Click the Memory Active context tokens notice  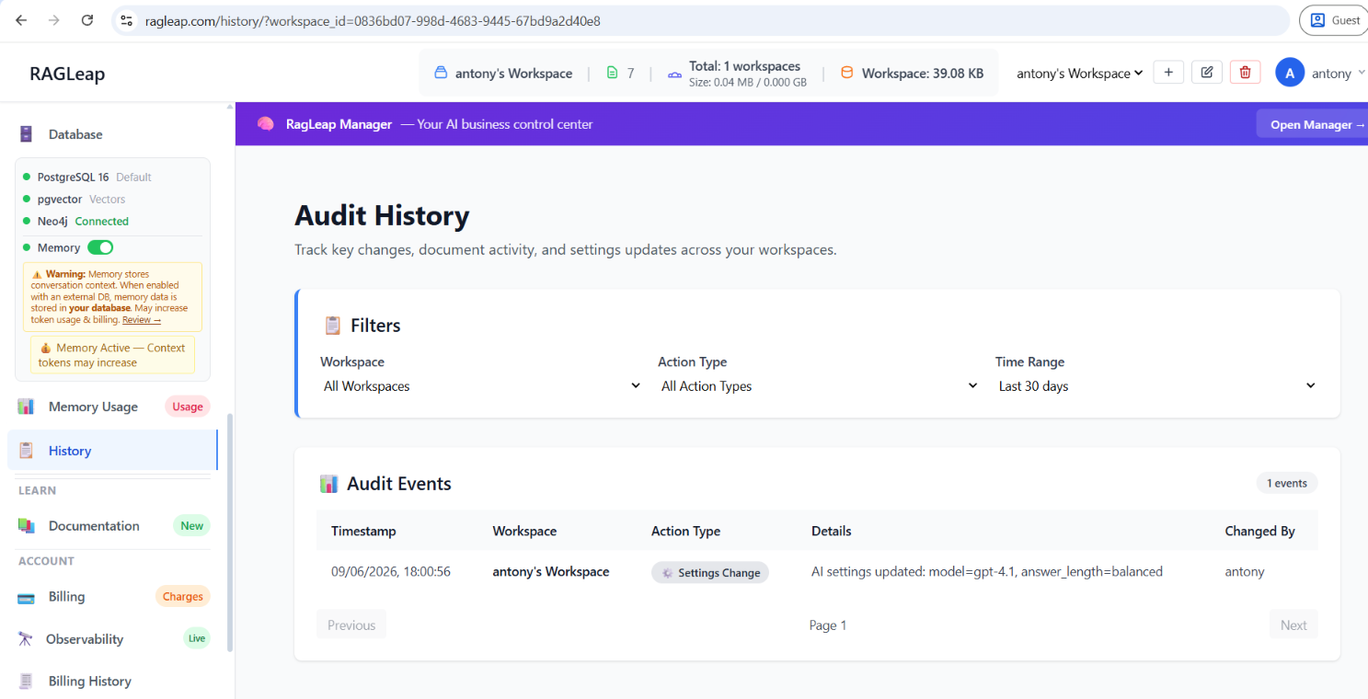[112, 355]
